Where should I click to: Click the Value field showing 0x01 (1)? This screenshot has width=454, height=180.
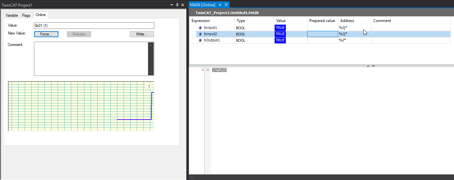(x=94, y=25)
